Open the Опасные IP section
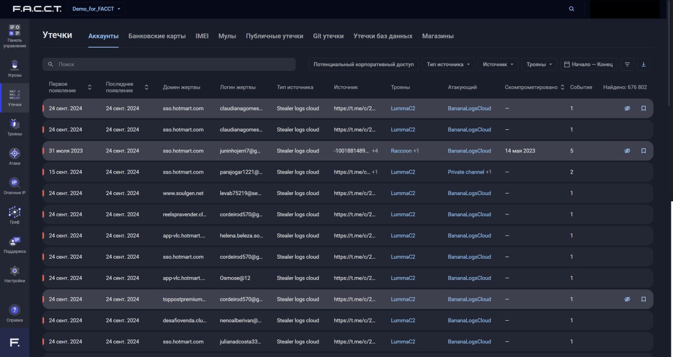The height and width of the screenshot is (357, 673). coord(15,183)
